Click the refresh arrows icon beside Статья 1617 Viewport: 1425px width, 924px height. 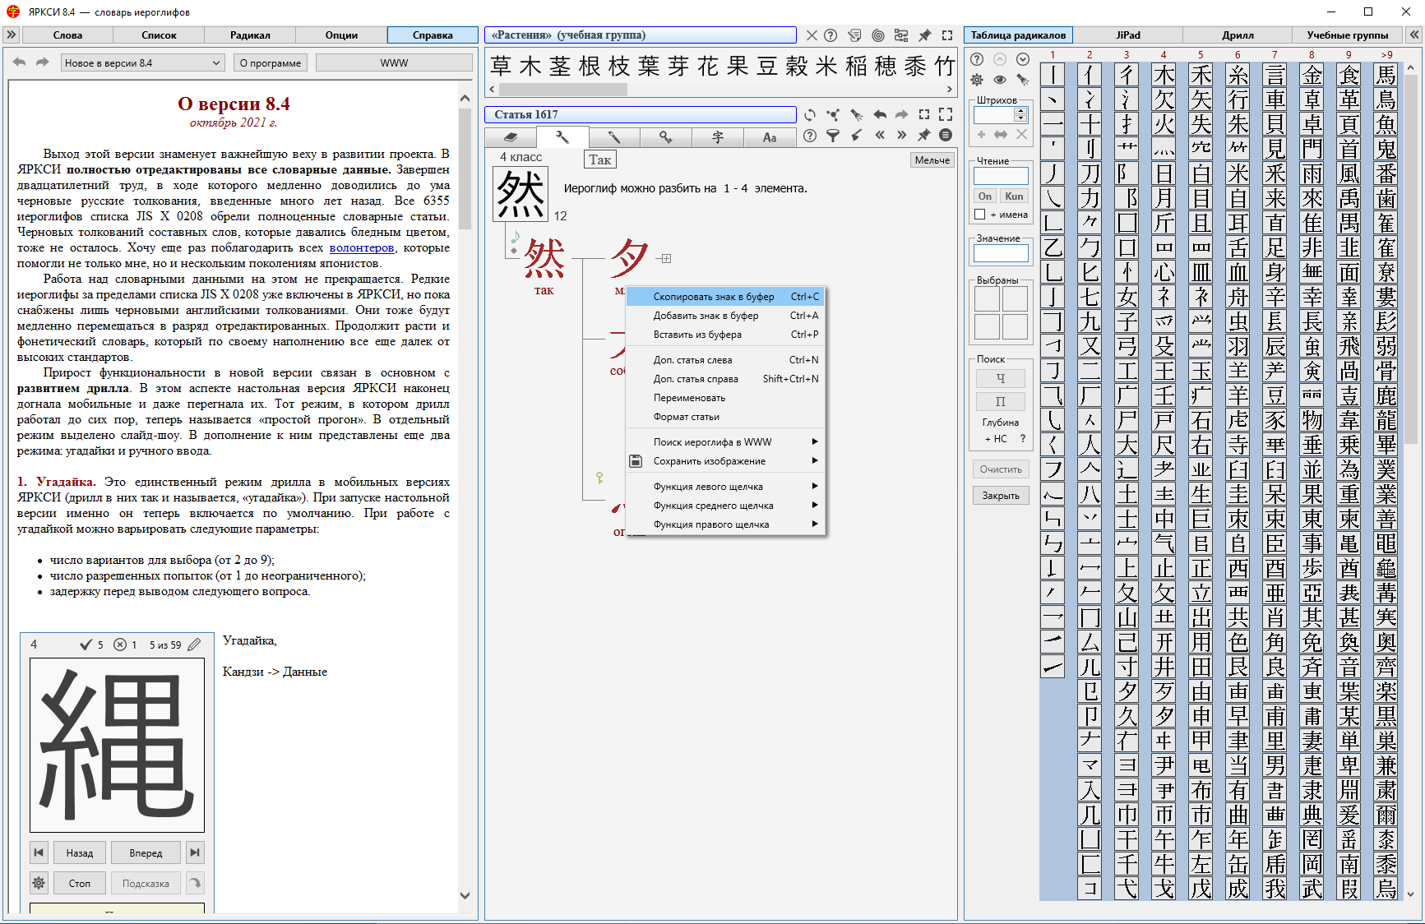(x=810, y=115)
